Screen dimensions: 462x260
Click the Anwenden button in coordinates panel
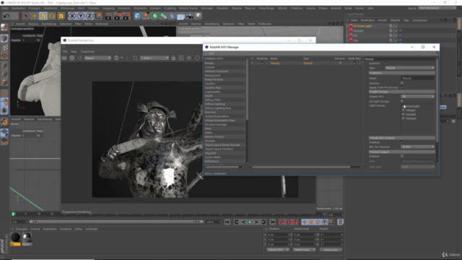331,250
